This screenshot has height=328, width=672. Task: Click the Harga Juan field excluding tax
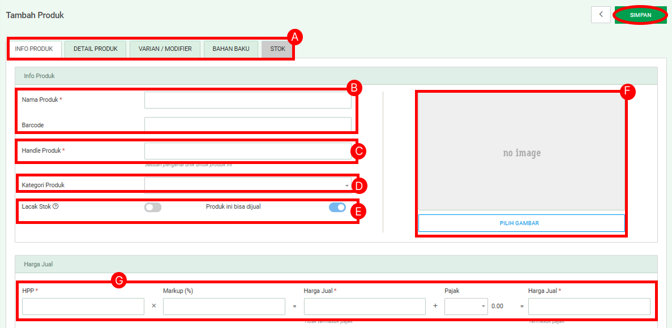[365, 307]
